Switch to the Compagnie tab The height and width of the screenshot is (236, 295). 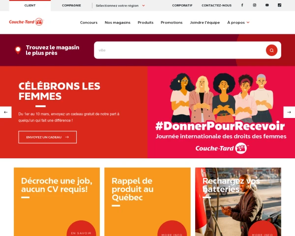point(71,5)
